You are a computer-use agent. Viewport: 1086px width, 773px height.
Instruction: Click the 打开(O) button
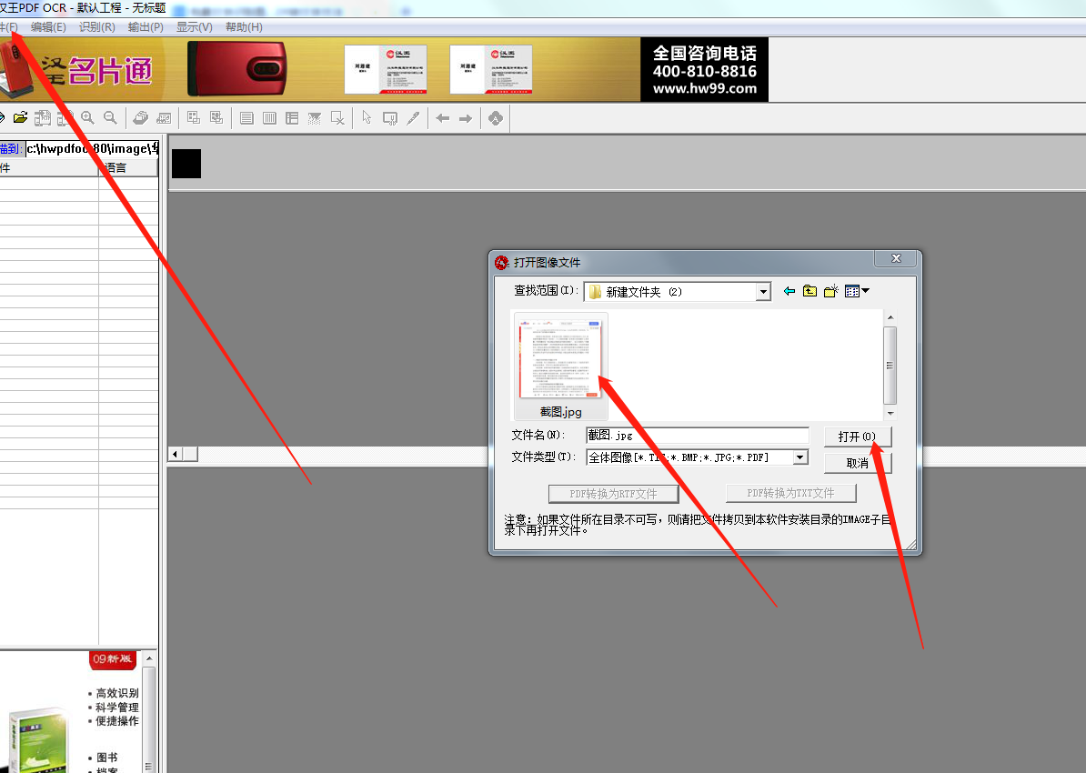click(858, 437)
